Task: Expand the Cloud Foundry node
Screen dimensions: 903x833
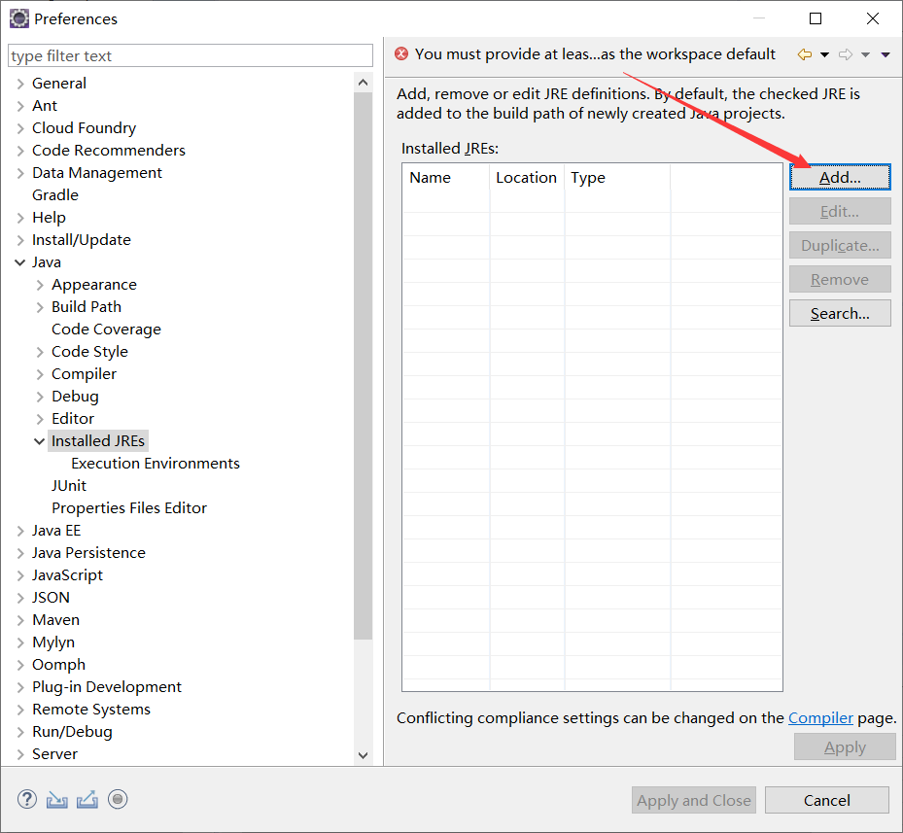Action: pos(20,128)
